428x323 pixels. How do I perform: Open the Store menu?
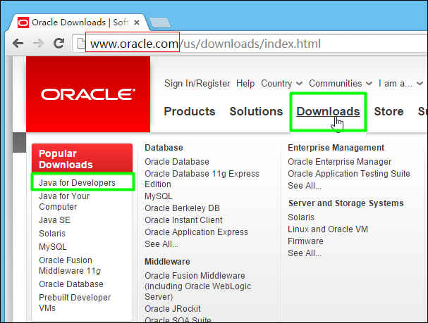389,111
